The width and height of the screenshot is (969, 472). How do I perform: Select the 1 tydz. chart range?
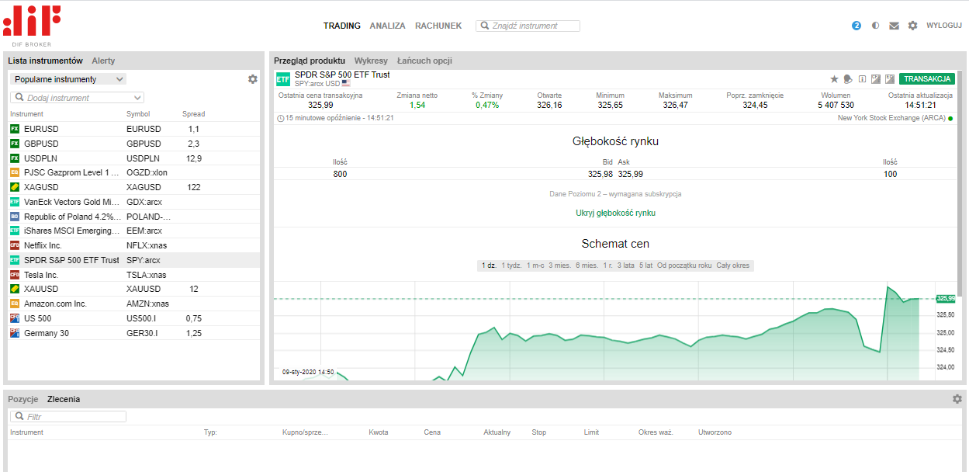tap(511, 265)
